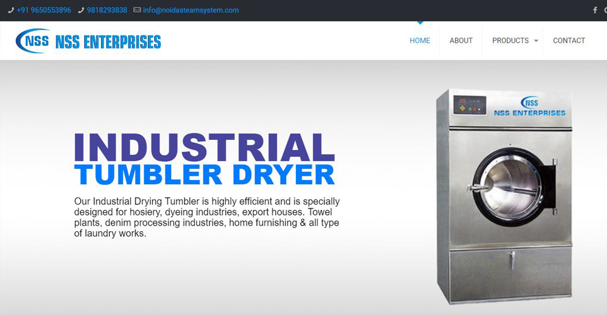This screenshot has width=607, height=315.
Task: Click the NSS oval logo emblem
Action: click(x=33, y=40)
